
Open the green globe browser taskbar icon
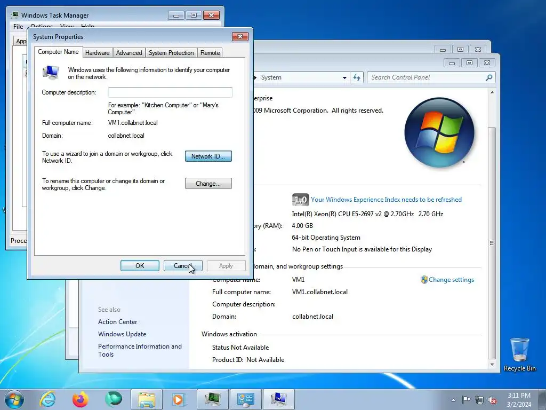pos(114,399)
